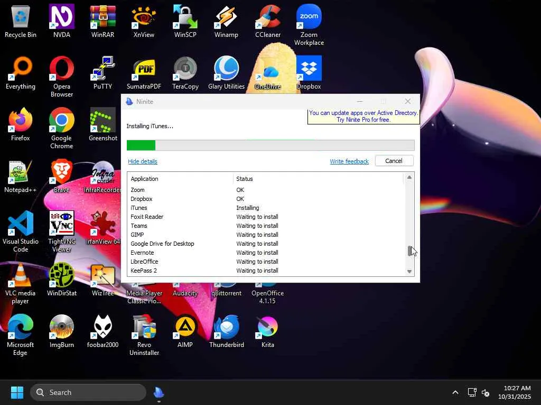Viewport: 541px width, 405px height.
Task: Select the WinDirStat desktop icon
Action: click(61, 279)
